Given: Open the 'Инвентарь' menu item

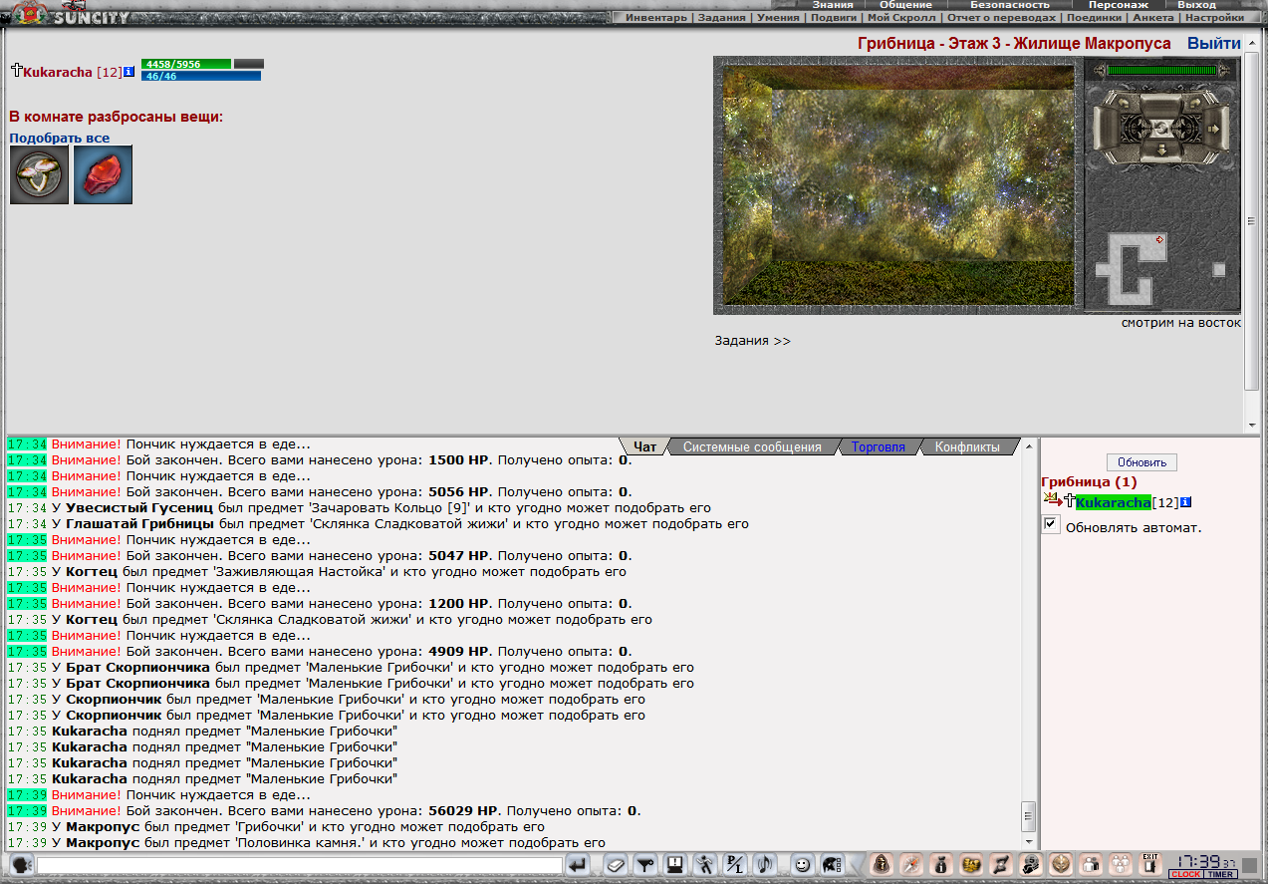Looking at the screenshot, I should click(x=656, y=18).
